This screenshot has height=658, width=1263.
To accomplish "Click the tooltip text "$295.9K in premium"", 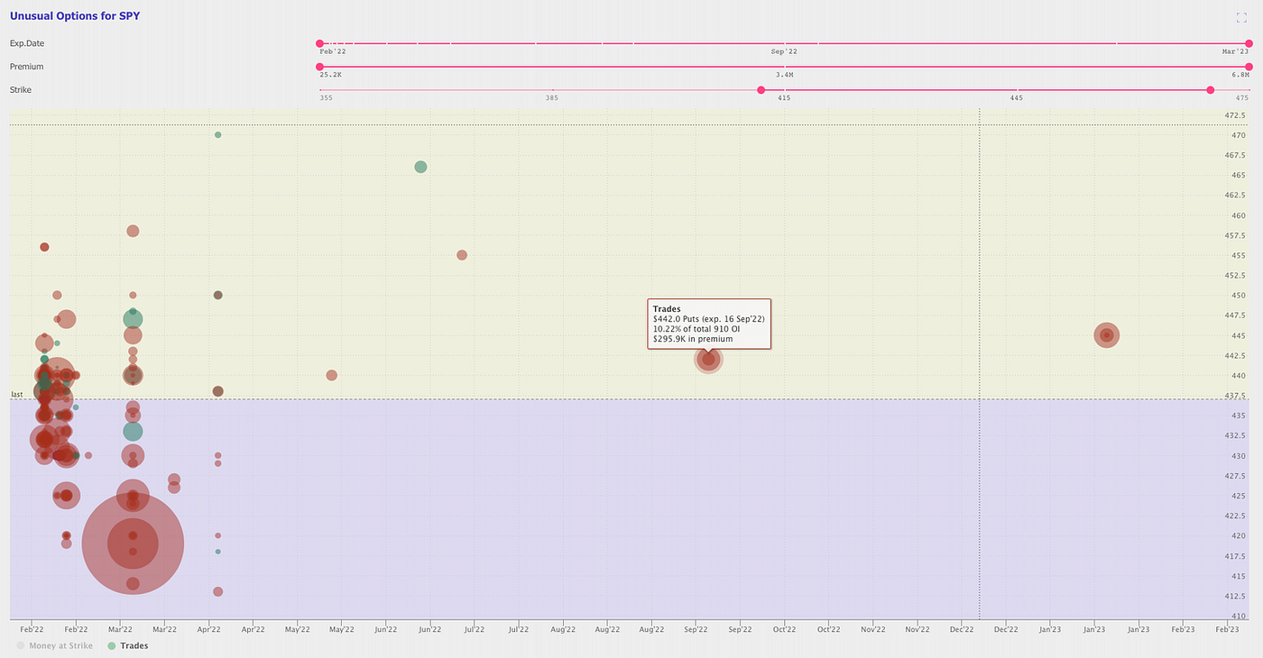I will click(693, 339).
